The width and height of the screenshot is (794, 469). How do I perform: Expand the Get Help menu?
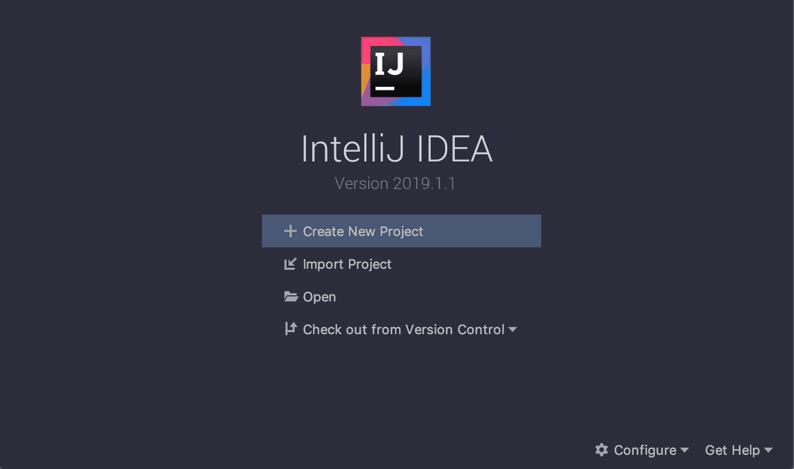click(x=733, y=450)
